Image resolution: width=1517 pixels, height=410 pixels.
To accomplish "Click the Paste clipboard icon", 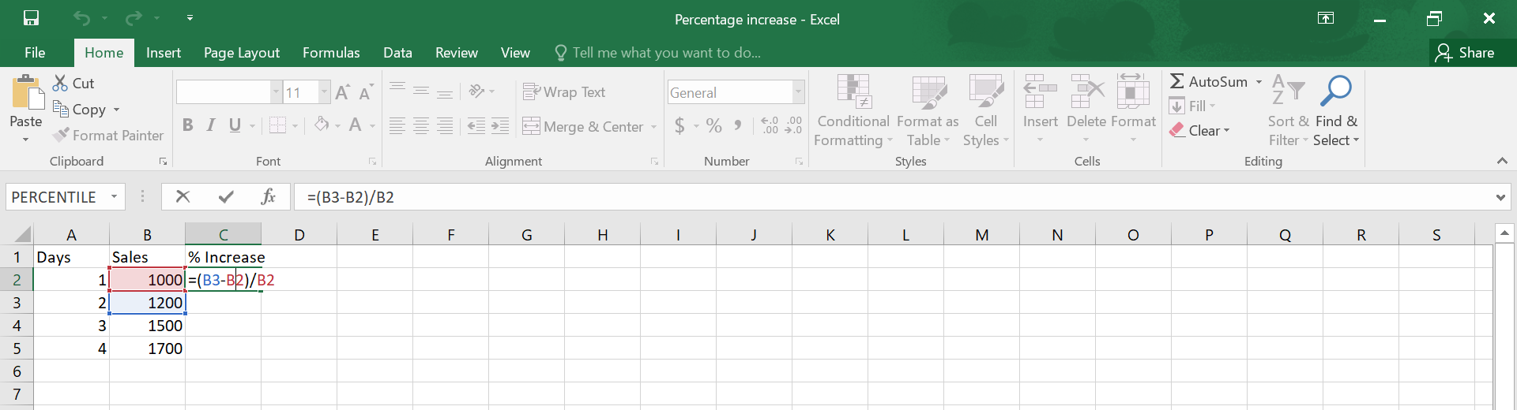I will pyautogui.click(x=27, y=91).
